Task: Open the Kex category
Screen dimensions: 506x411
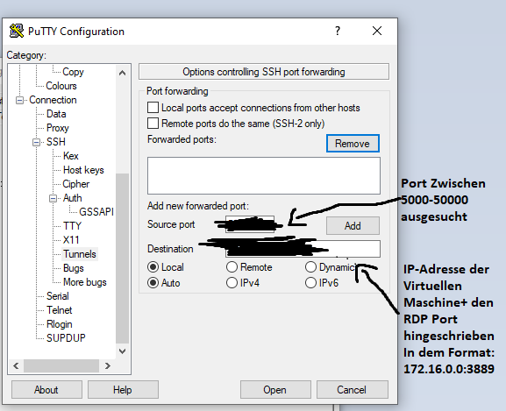Action: [x=71, y=156]
